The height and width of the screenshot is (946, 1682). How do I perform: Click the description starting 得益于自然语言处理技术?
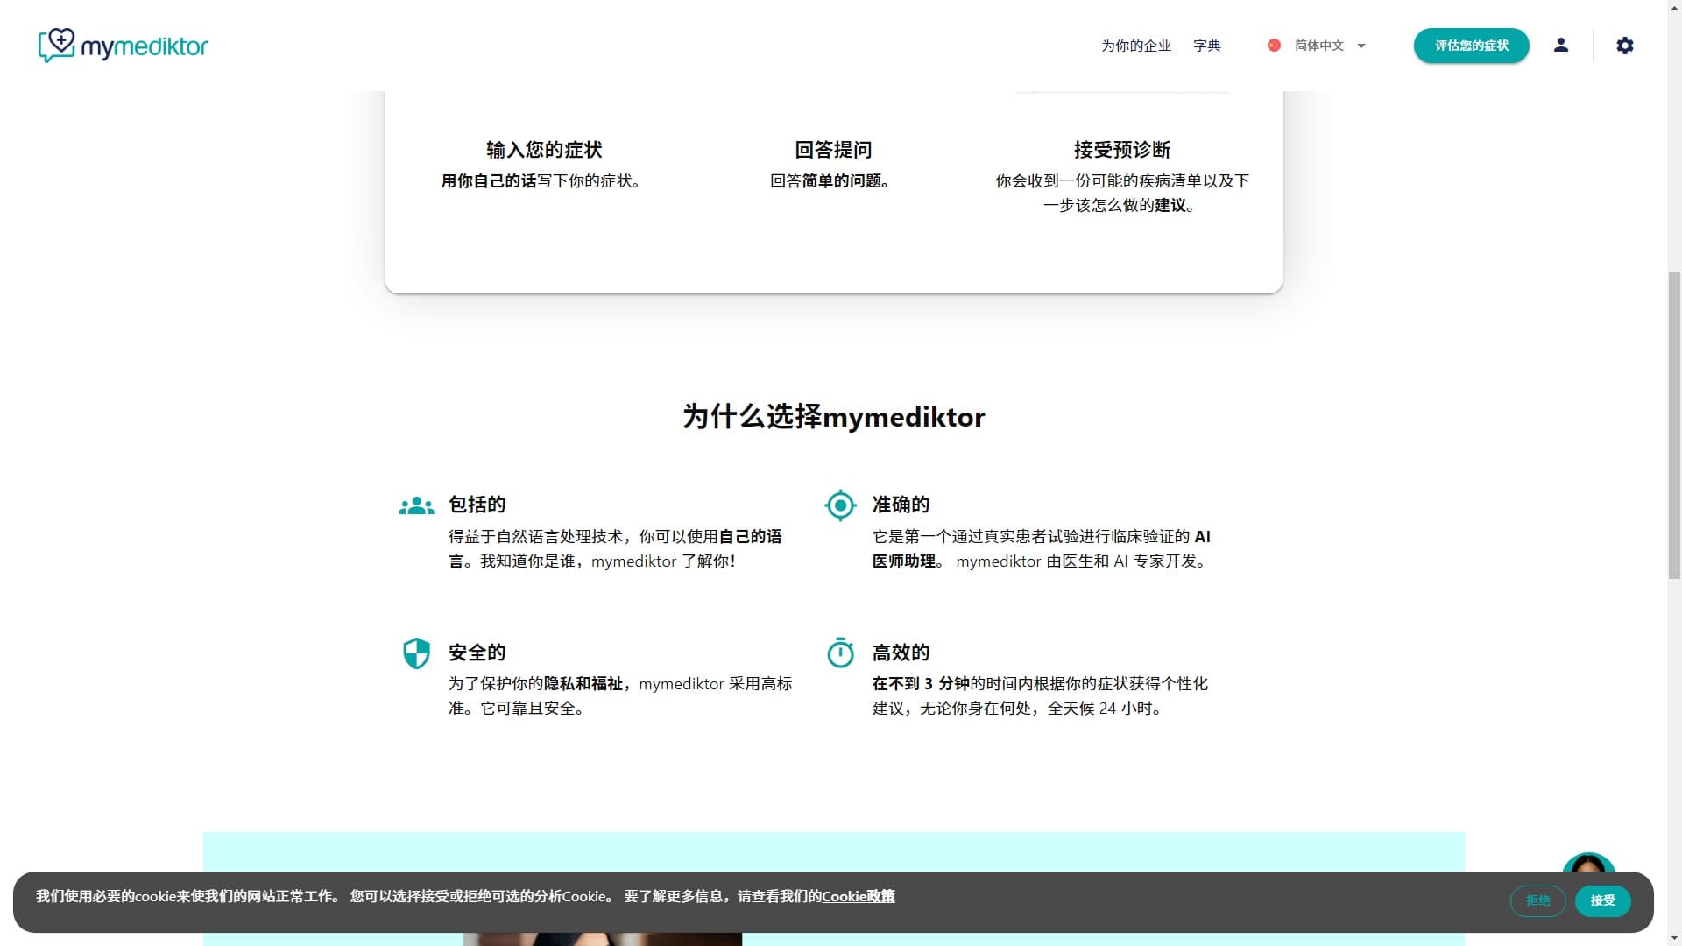pos(615,549)
